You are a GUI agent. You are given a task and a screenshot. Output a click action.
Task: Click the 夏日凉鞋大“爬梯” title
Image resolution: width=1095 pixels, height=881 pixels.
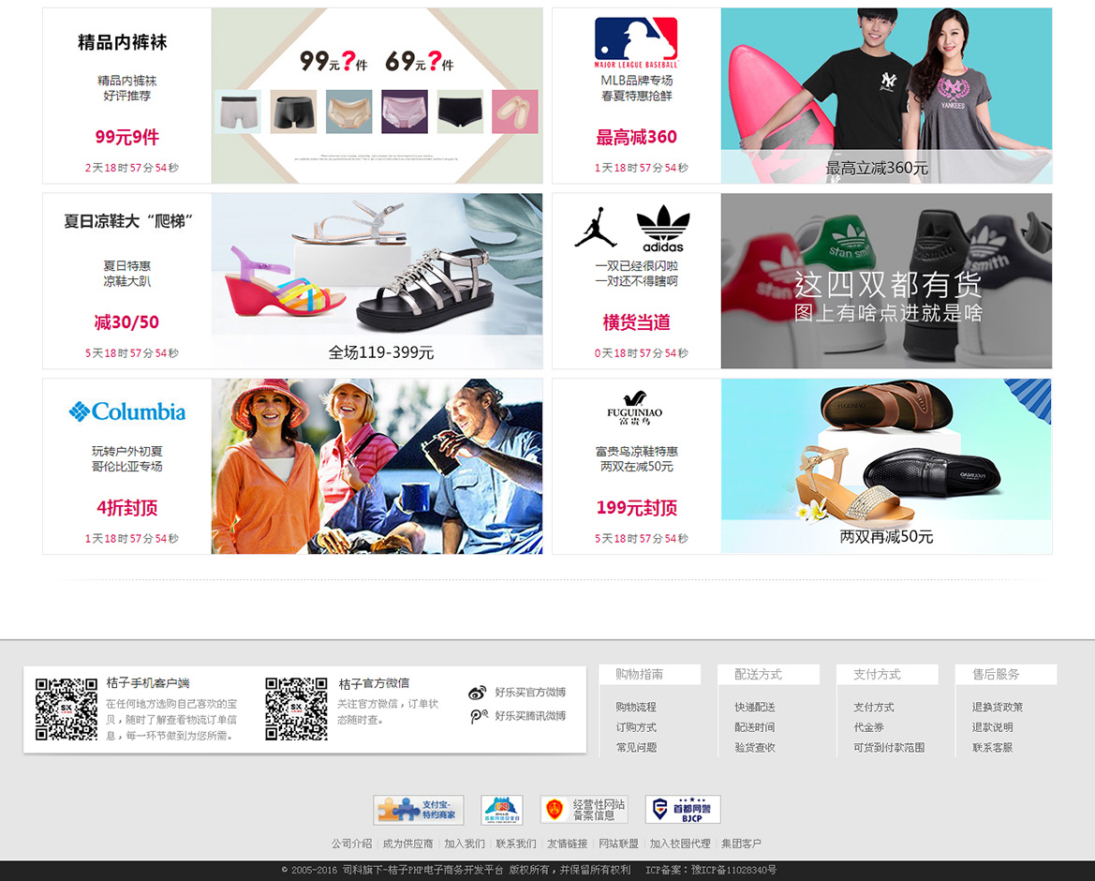click(127, 221)
